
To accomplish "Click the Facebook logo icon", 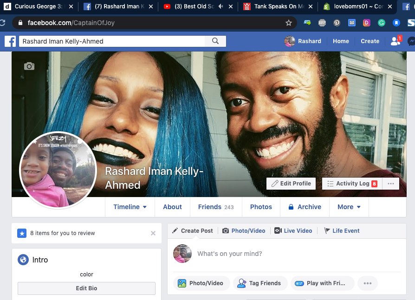I will click(10, 41).
